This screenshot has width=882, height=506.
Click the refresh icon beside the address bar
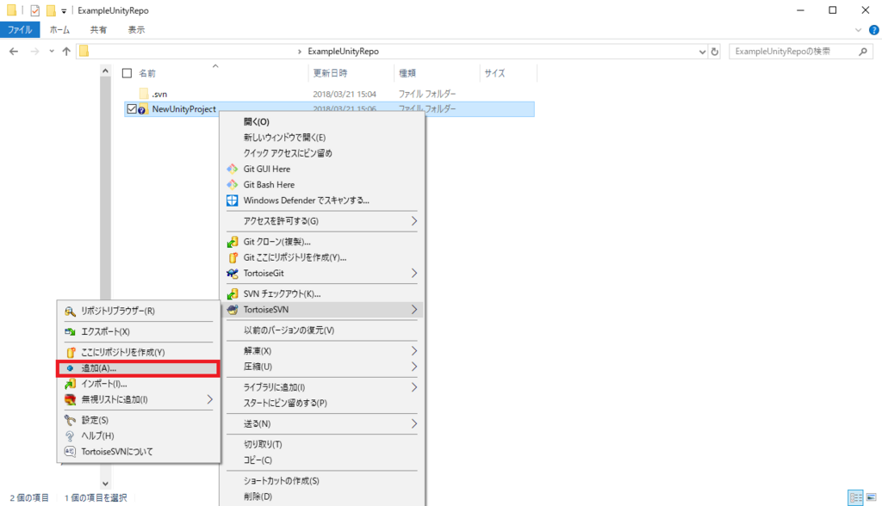point(715,51)
